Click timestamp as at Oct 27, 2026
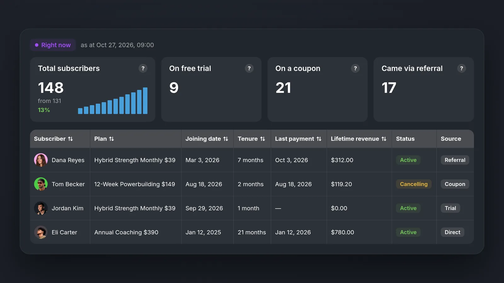The image size is (504, 283). pos(117,45)
